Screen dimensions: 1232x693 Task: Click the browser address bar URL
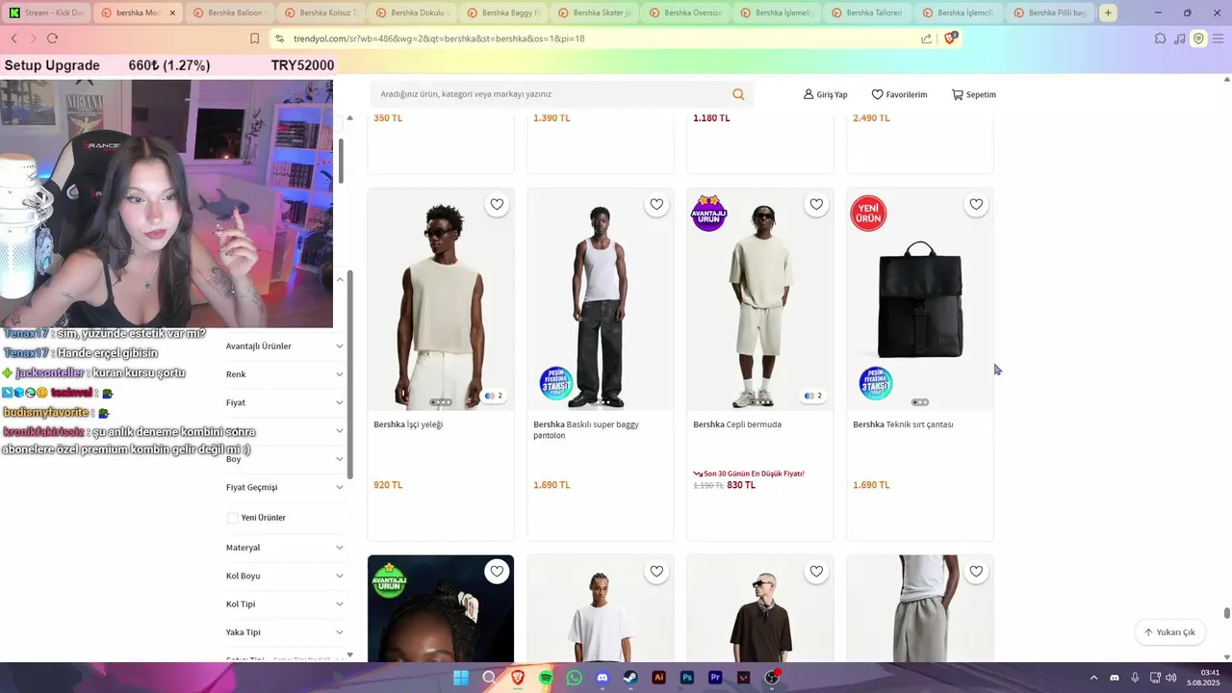pyautogui.click(x=439, y=38)
